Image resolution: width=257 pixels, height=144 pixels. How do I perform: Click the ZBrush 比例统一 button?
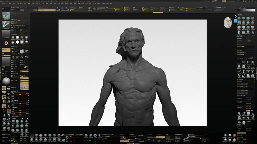point(242,53)
